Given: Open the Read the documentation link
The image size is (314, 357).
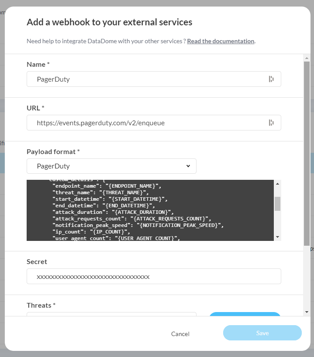Looking at the screenshot, I should pos(221,41).
